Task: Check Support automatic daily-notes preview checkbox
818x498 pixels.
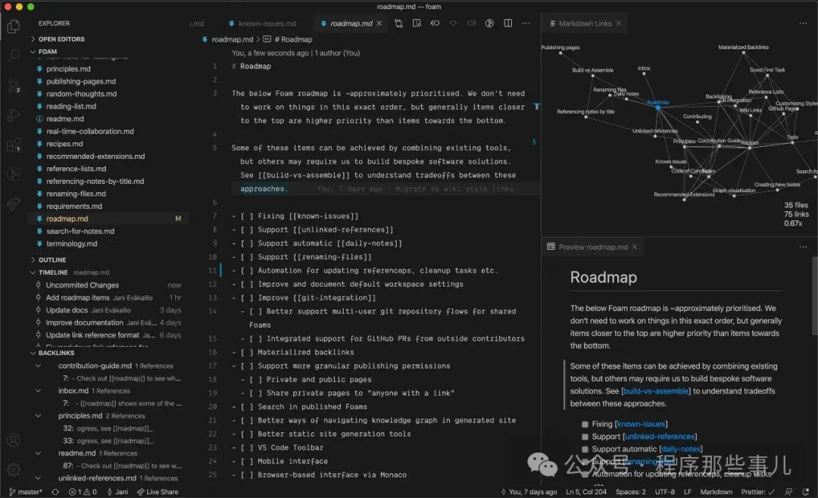Action: coord(585,450)
